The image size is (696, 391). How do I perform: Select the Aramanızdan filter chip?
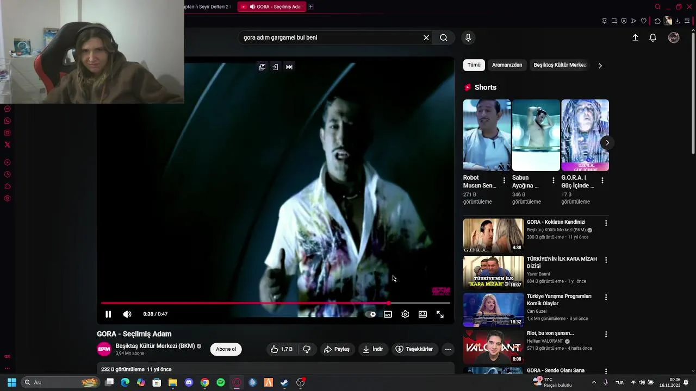(507, 65)
